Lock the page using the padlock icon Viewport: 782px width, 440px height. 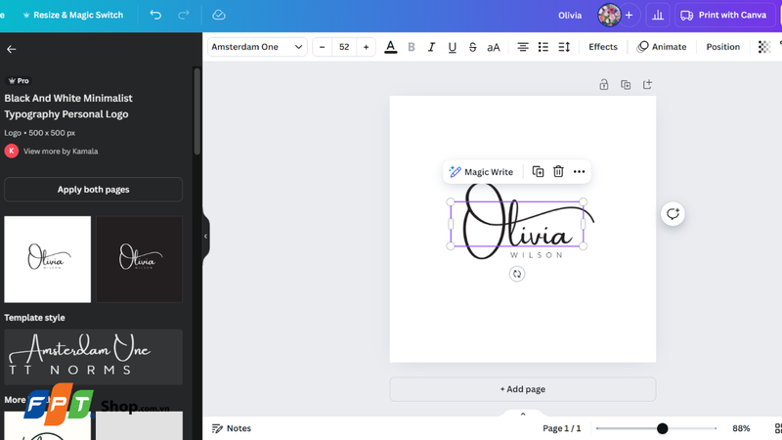604,85
